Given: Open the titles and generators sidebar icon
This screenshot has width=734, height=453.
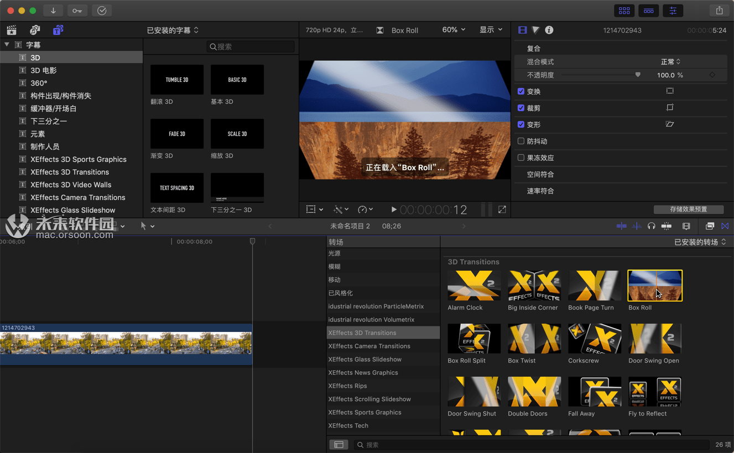Looking at the screenshot, I should [58, 30].
